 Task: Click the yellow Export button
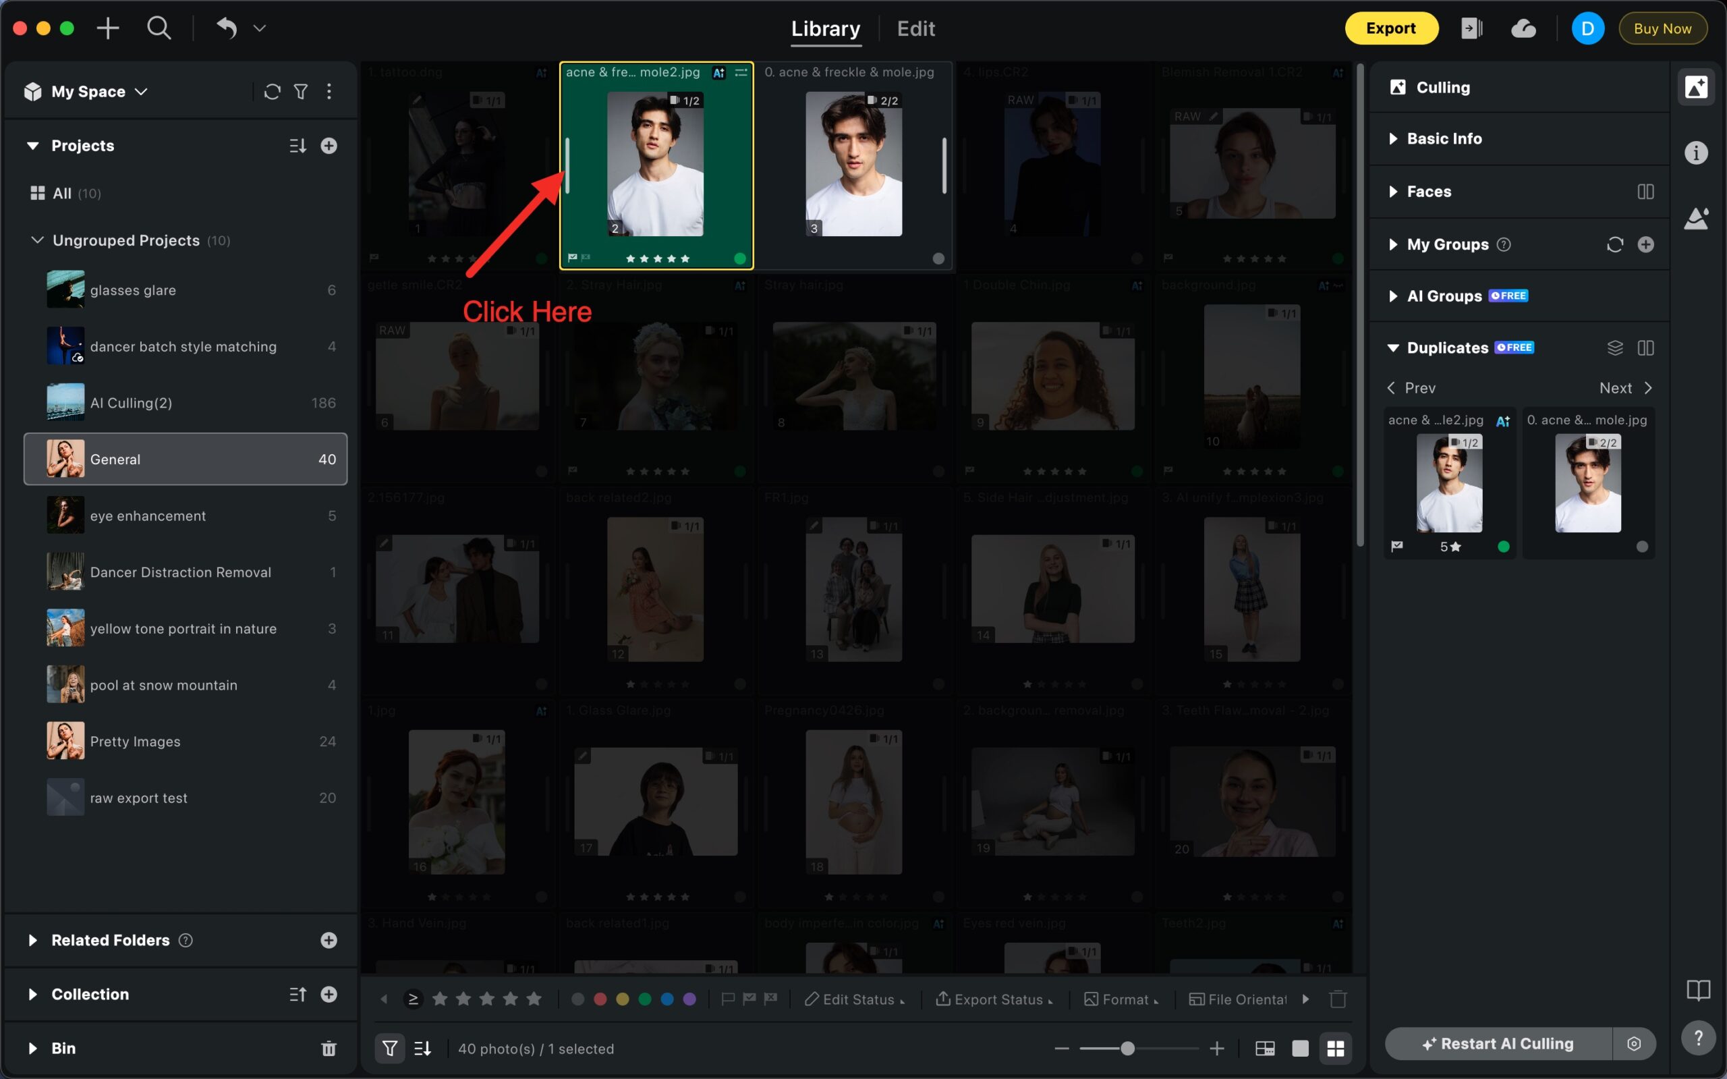[x=1390, y=28]
